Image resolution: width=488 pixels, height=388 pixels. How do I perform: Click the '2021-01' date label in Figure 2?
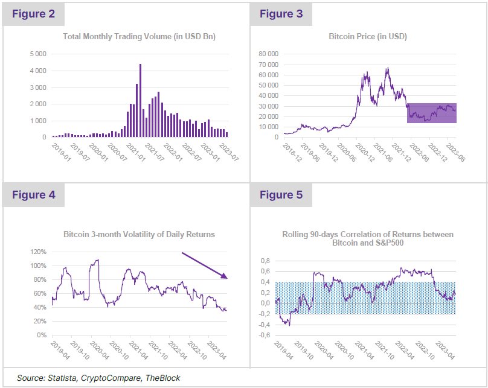click(136, 152)
